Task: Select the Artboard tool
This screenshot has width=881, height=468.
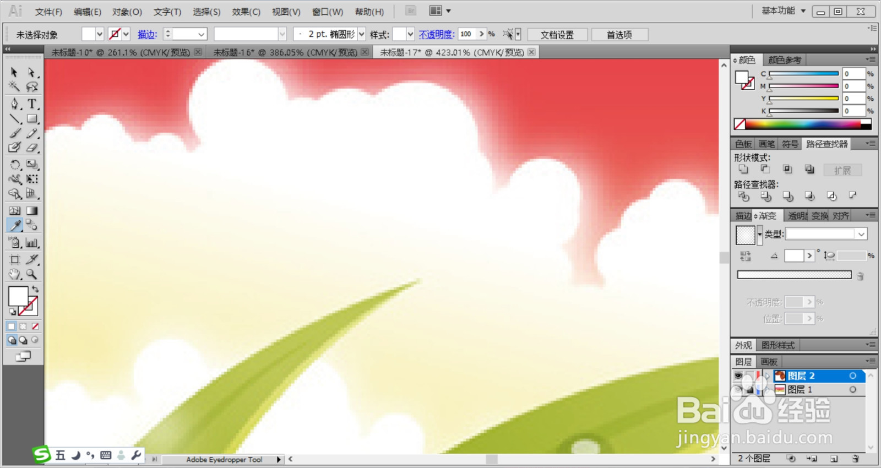Action: [x=14, y=259]
